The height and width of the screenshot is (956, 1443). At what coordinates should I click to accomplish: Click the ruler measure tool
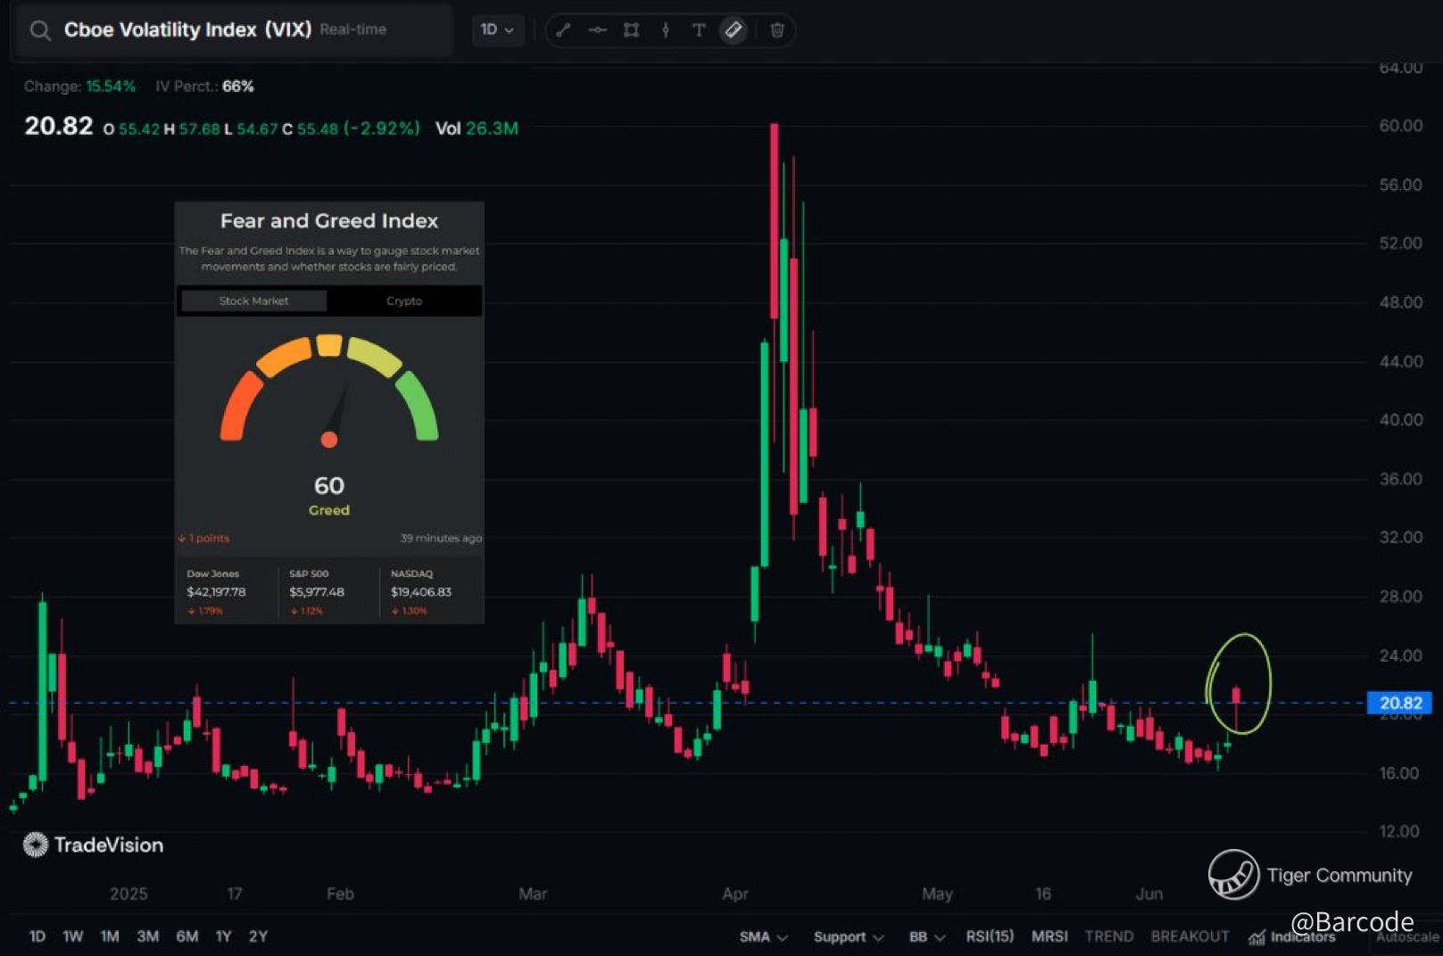coord(733,30)
